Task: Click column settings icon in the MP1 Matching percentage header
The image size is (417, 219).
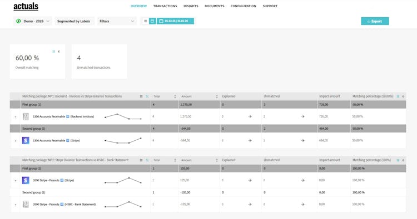Action: pos(398,96)
